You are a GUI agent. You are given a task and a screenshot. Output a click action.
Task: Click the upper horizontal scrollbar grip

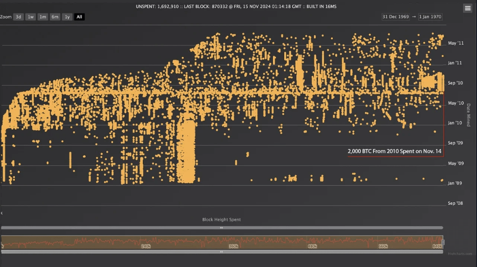[221, 228]
